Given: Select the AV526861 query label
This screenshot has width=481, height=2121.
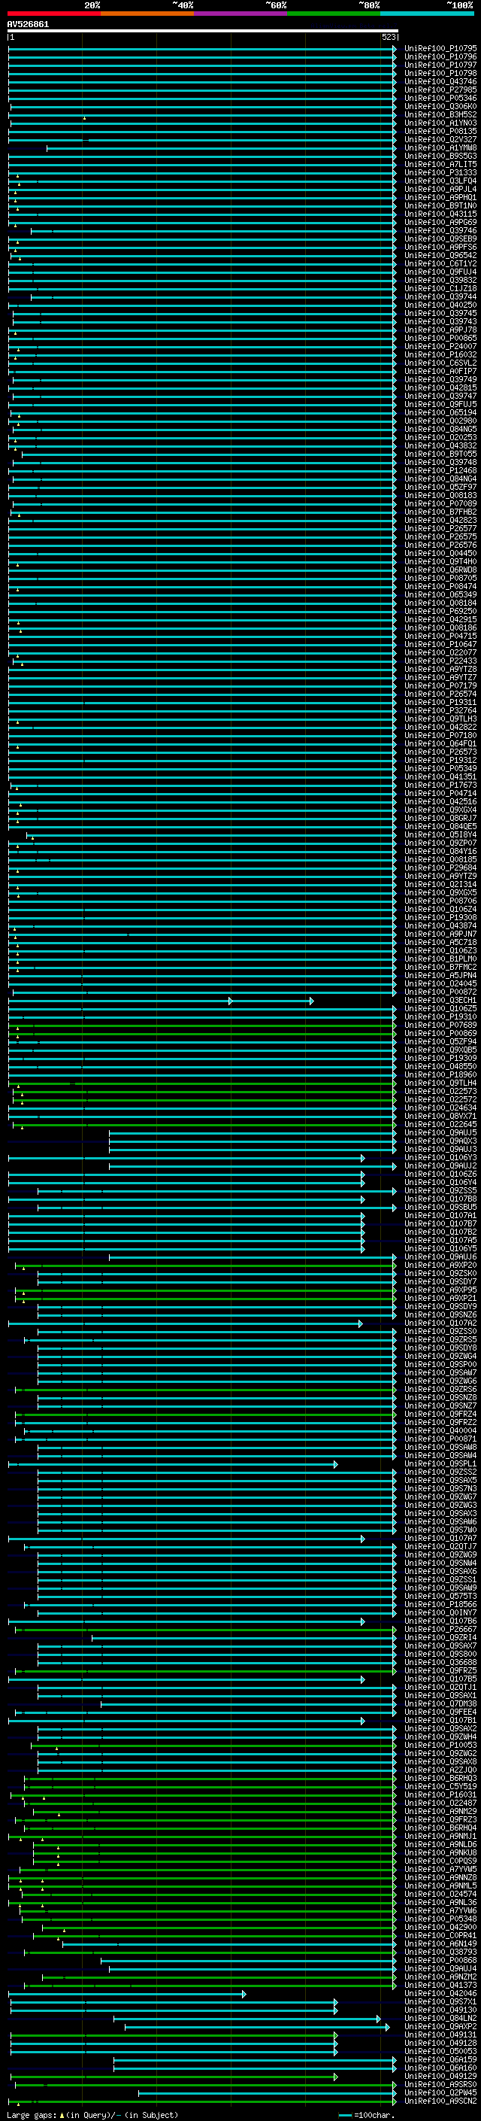Looking at the screenshot, I should [x=28, y=25].
